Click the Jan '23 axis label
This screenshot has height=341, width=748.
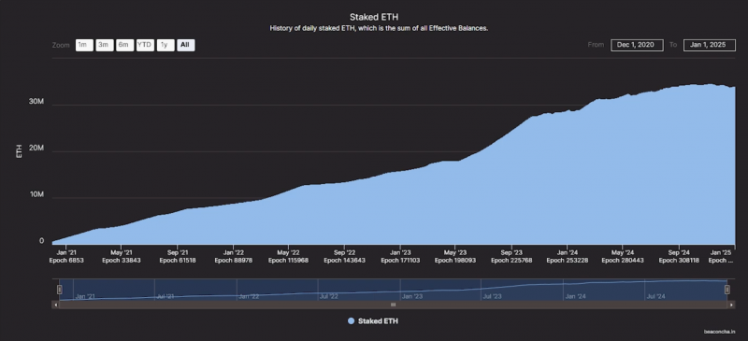(401, 252)
